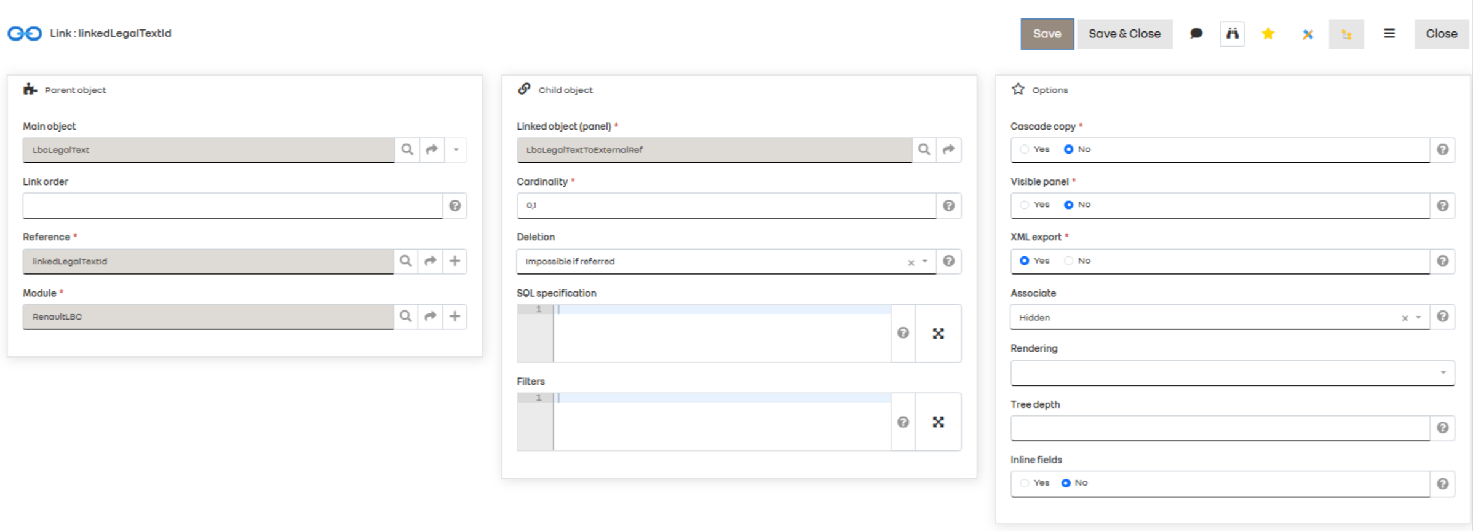The height and width of the screenshot is (531, 1473).
Task: Click into the Link order input field
Action: [x=232, y=206]
